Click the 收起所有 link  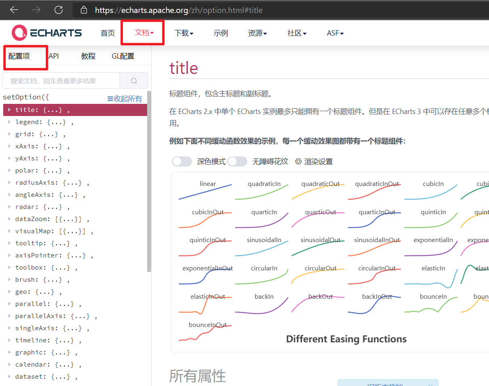click(124, 99)
